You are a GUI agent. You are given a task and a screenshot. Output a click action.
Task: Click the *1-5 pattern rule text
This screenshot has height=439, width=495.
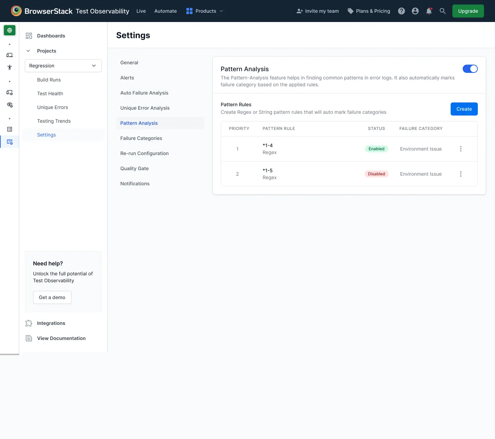tap(267, 171)
